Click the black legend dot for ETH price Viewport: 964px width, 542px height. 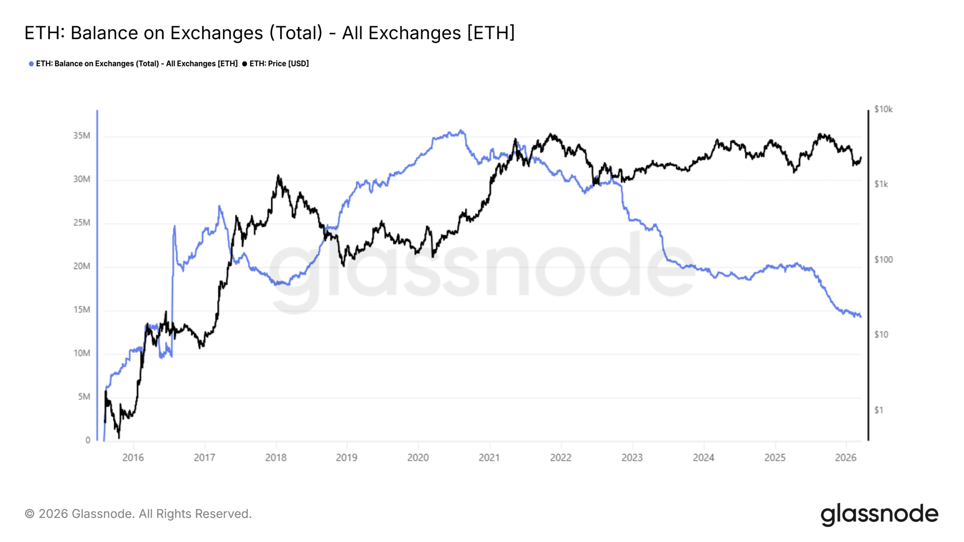[245, 64]
